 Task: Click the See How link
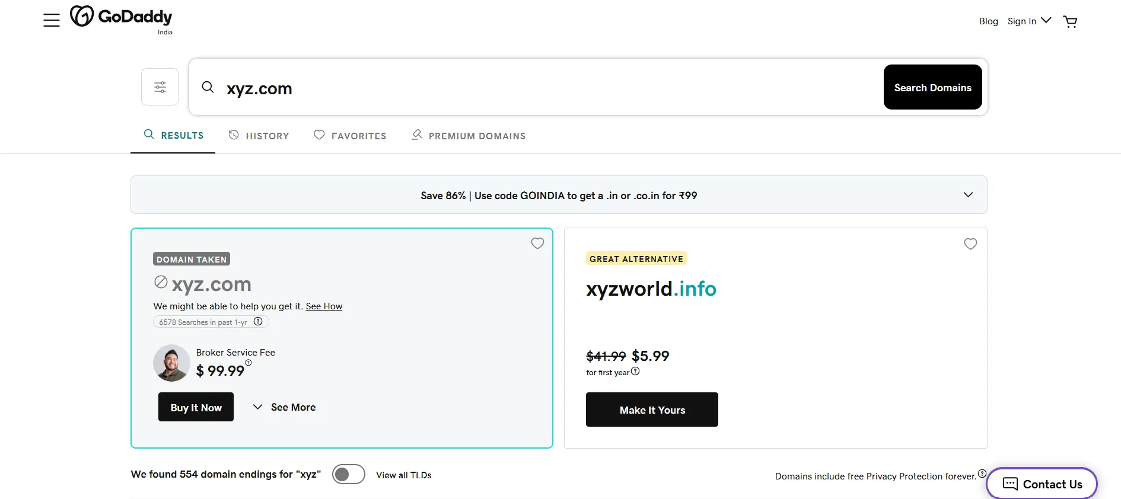(x=324, y=306)
